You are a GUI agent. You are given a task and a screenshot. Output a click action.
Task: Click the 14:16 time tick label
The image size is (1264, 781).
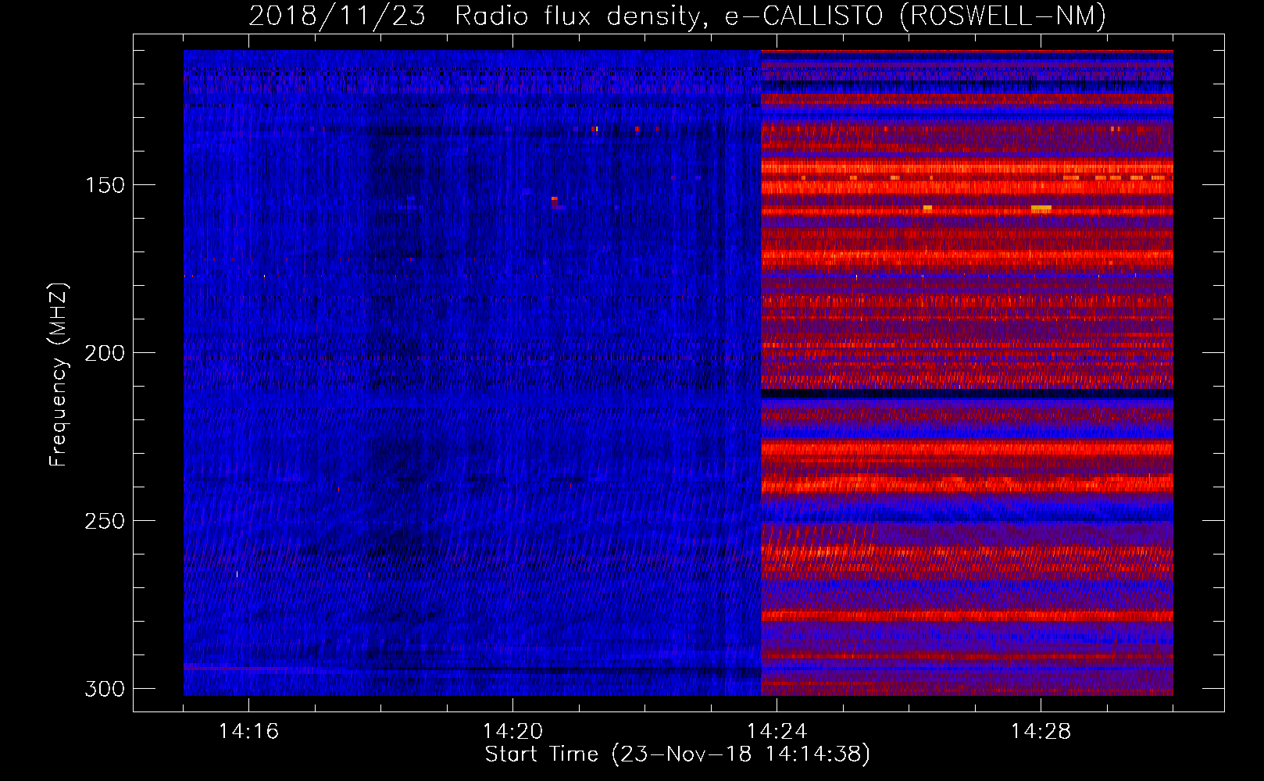click(248, 732)
